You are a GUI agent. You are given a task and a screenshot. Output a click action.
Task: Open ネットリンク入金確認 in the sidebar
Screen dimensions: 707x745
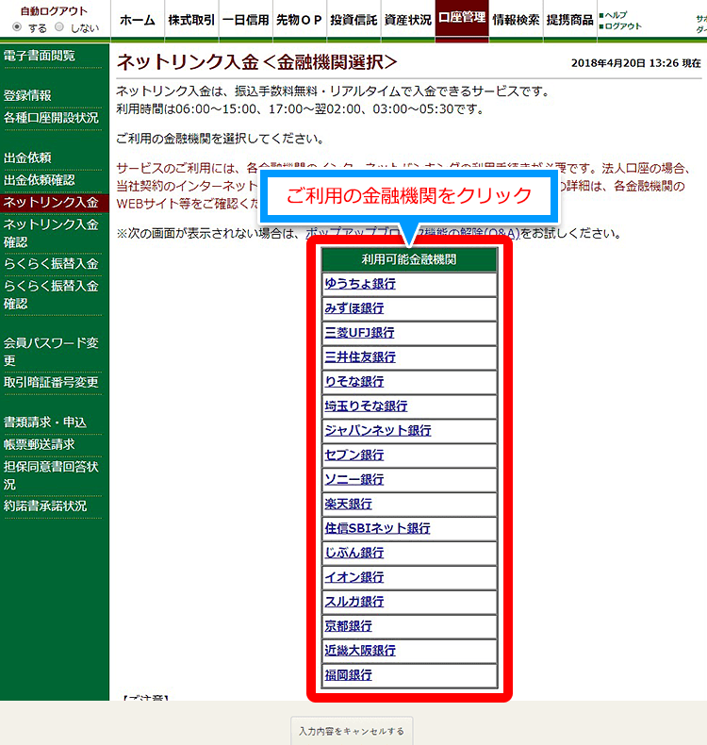(51, 233)
